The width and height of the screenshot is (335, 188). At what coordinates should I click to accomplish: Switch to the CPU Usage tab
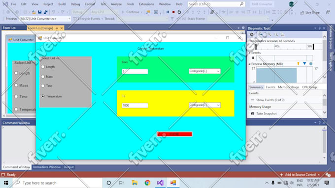(x=310, y=87)
